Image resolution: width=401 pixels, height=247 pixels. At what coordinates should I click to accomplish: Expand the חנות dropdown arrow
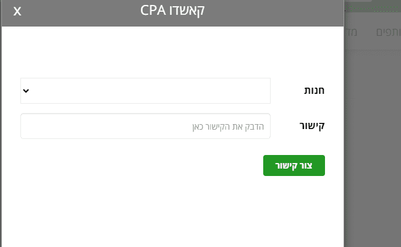[26, 91]
